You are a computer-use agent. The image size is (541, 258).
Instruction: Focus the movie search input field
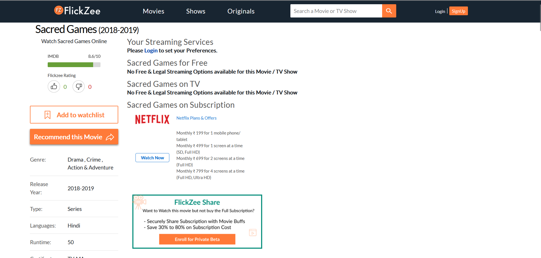pos(336,11)
